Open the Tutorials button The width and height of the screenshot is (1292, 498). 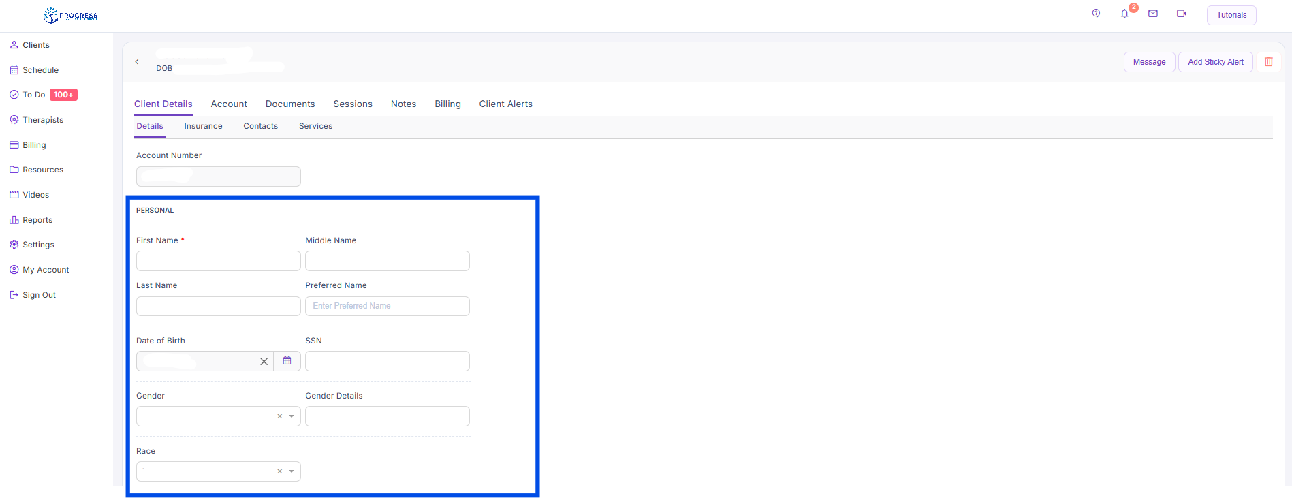(x=1231, y=15)
